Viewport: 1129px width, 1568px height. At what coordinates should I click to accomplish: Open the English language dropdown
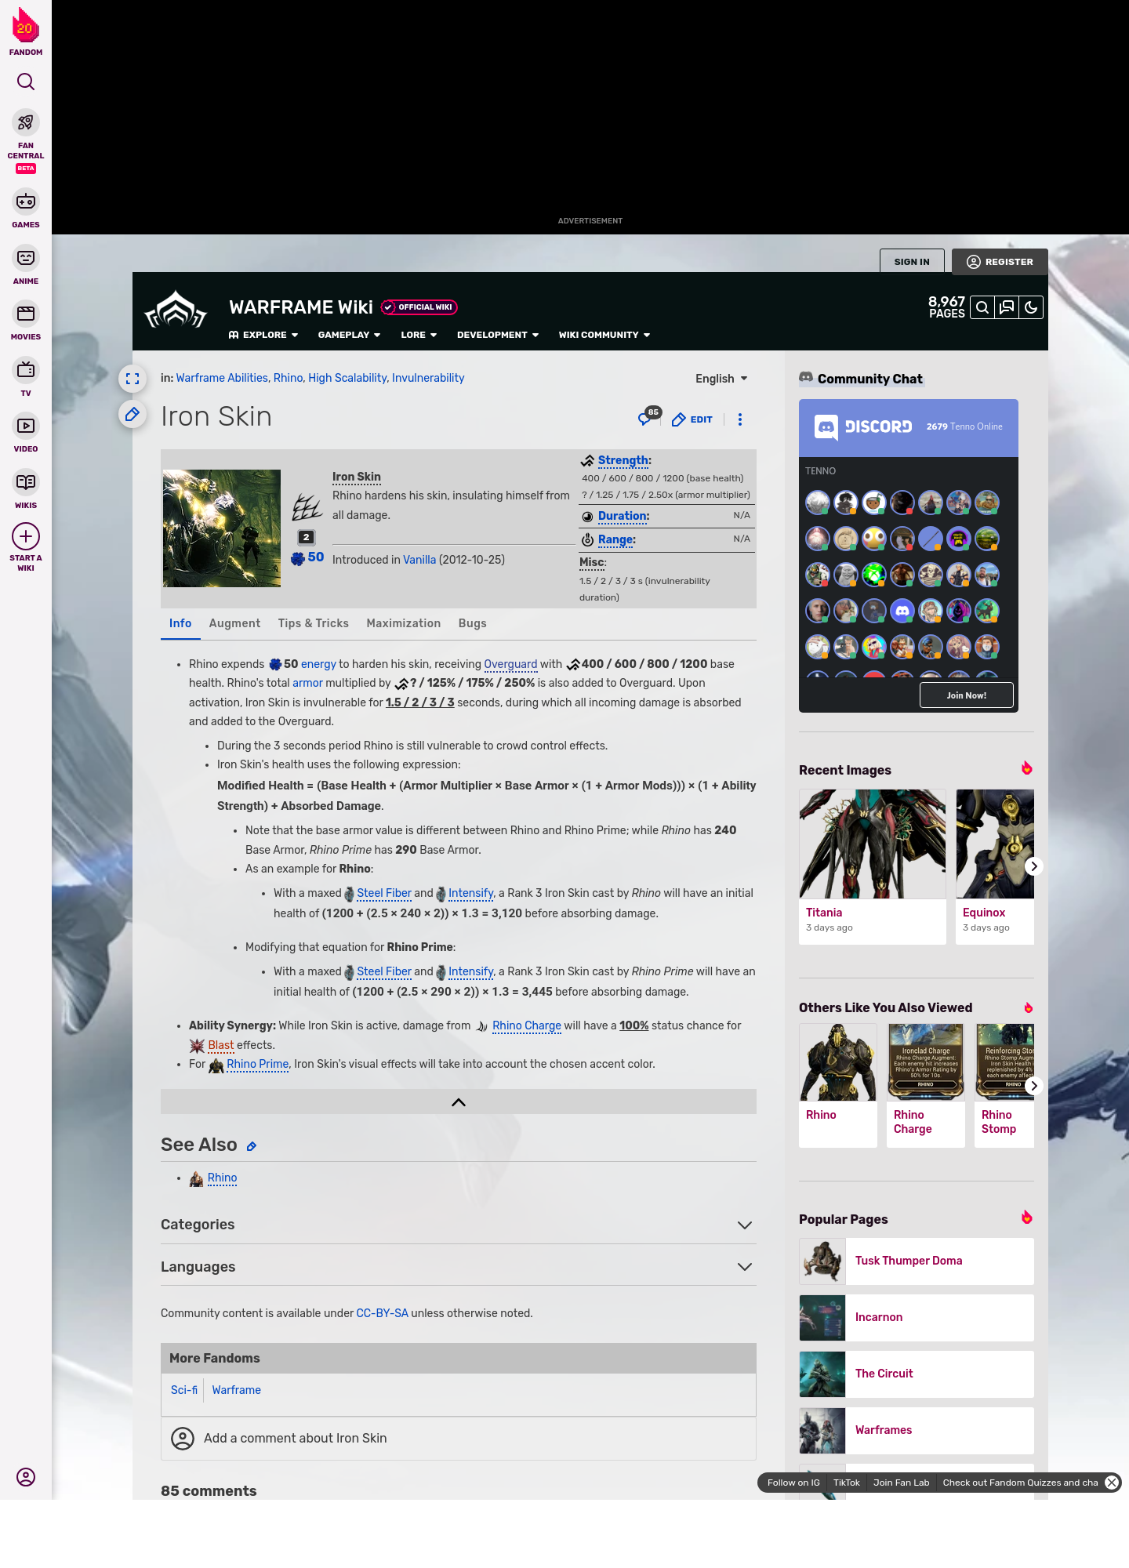click(721, 379)
